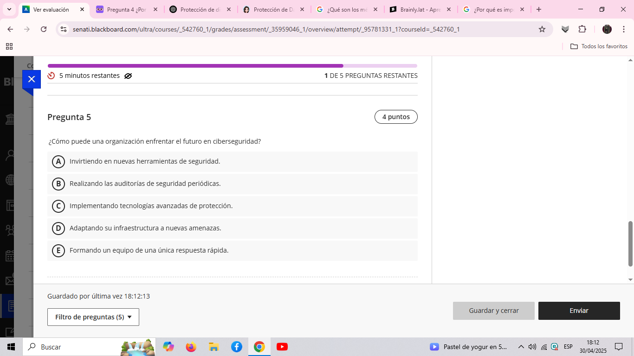
Task: Open the Filtro de preguntas dropdown
Action: pyautogui.click(x=93, y=317)
